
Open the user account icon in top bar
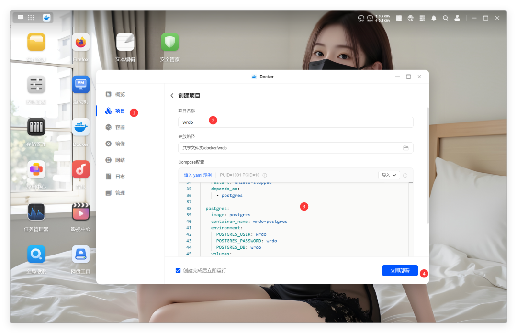click(x=457, y=18)
